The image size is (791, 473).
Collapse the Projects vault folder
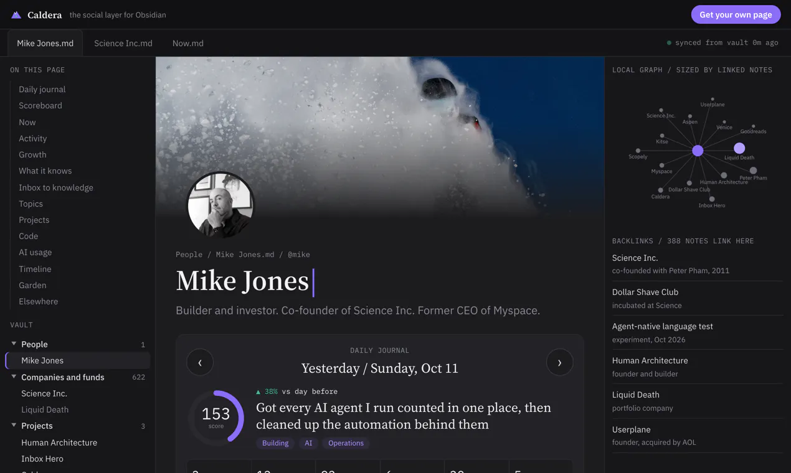coord(14,425)
